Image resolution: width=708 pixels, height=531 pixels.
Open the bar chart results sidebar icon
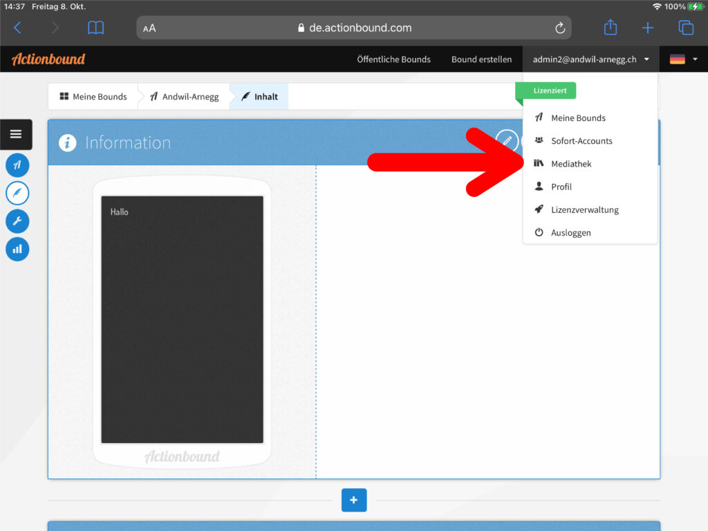17,249
